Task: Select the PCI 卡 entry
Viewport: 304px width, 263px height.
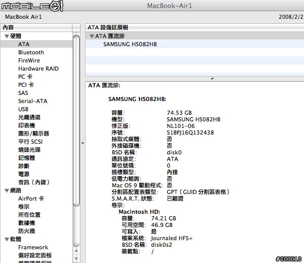Action: click(26, 85)
